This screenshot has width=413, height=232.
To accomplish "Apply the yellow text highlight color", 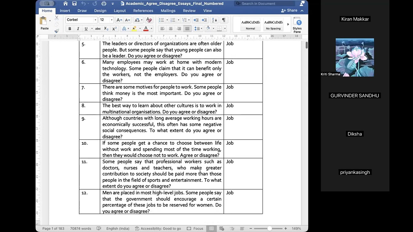I will pyautogui.click(x=134, y=29).
